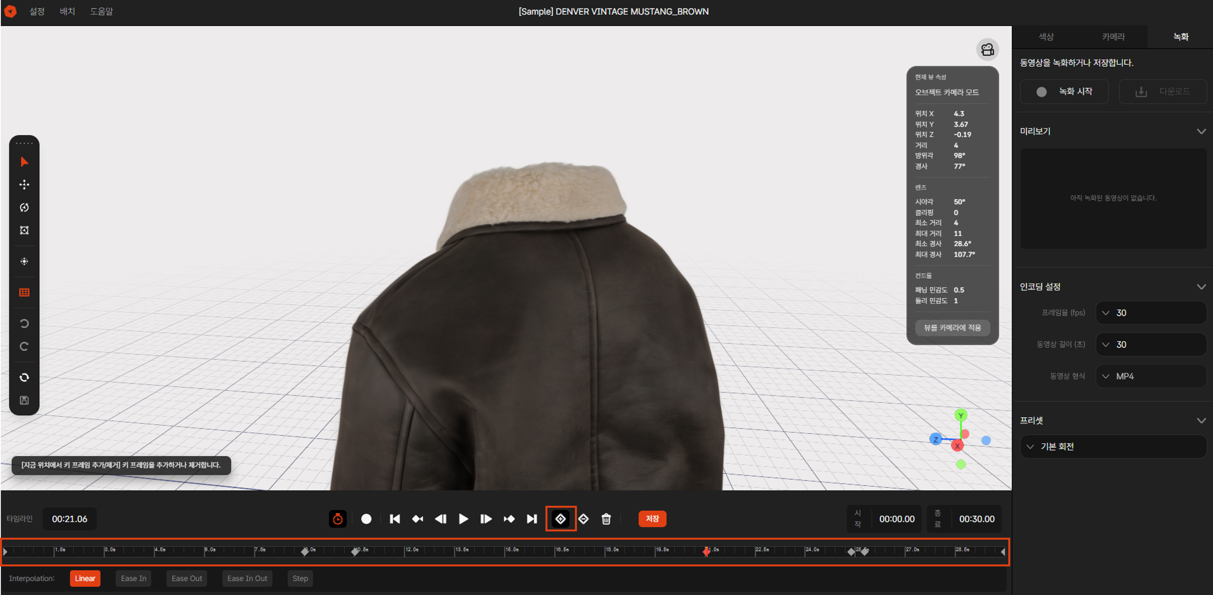Select the pointer/select tool in left toolbar
This screenshot has width=1213, height=595.
[24, 161]
